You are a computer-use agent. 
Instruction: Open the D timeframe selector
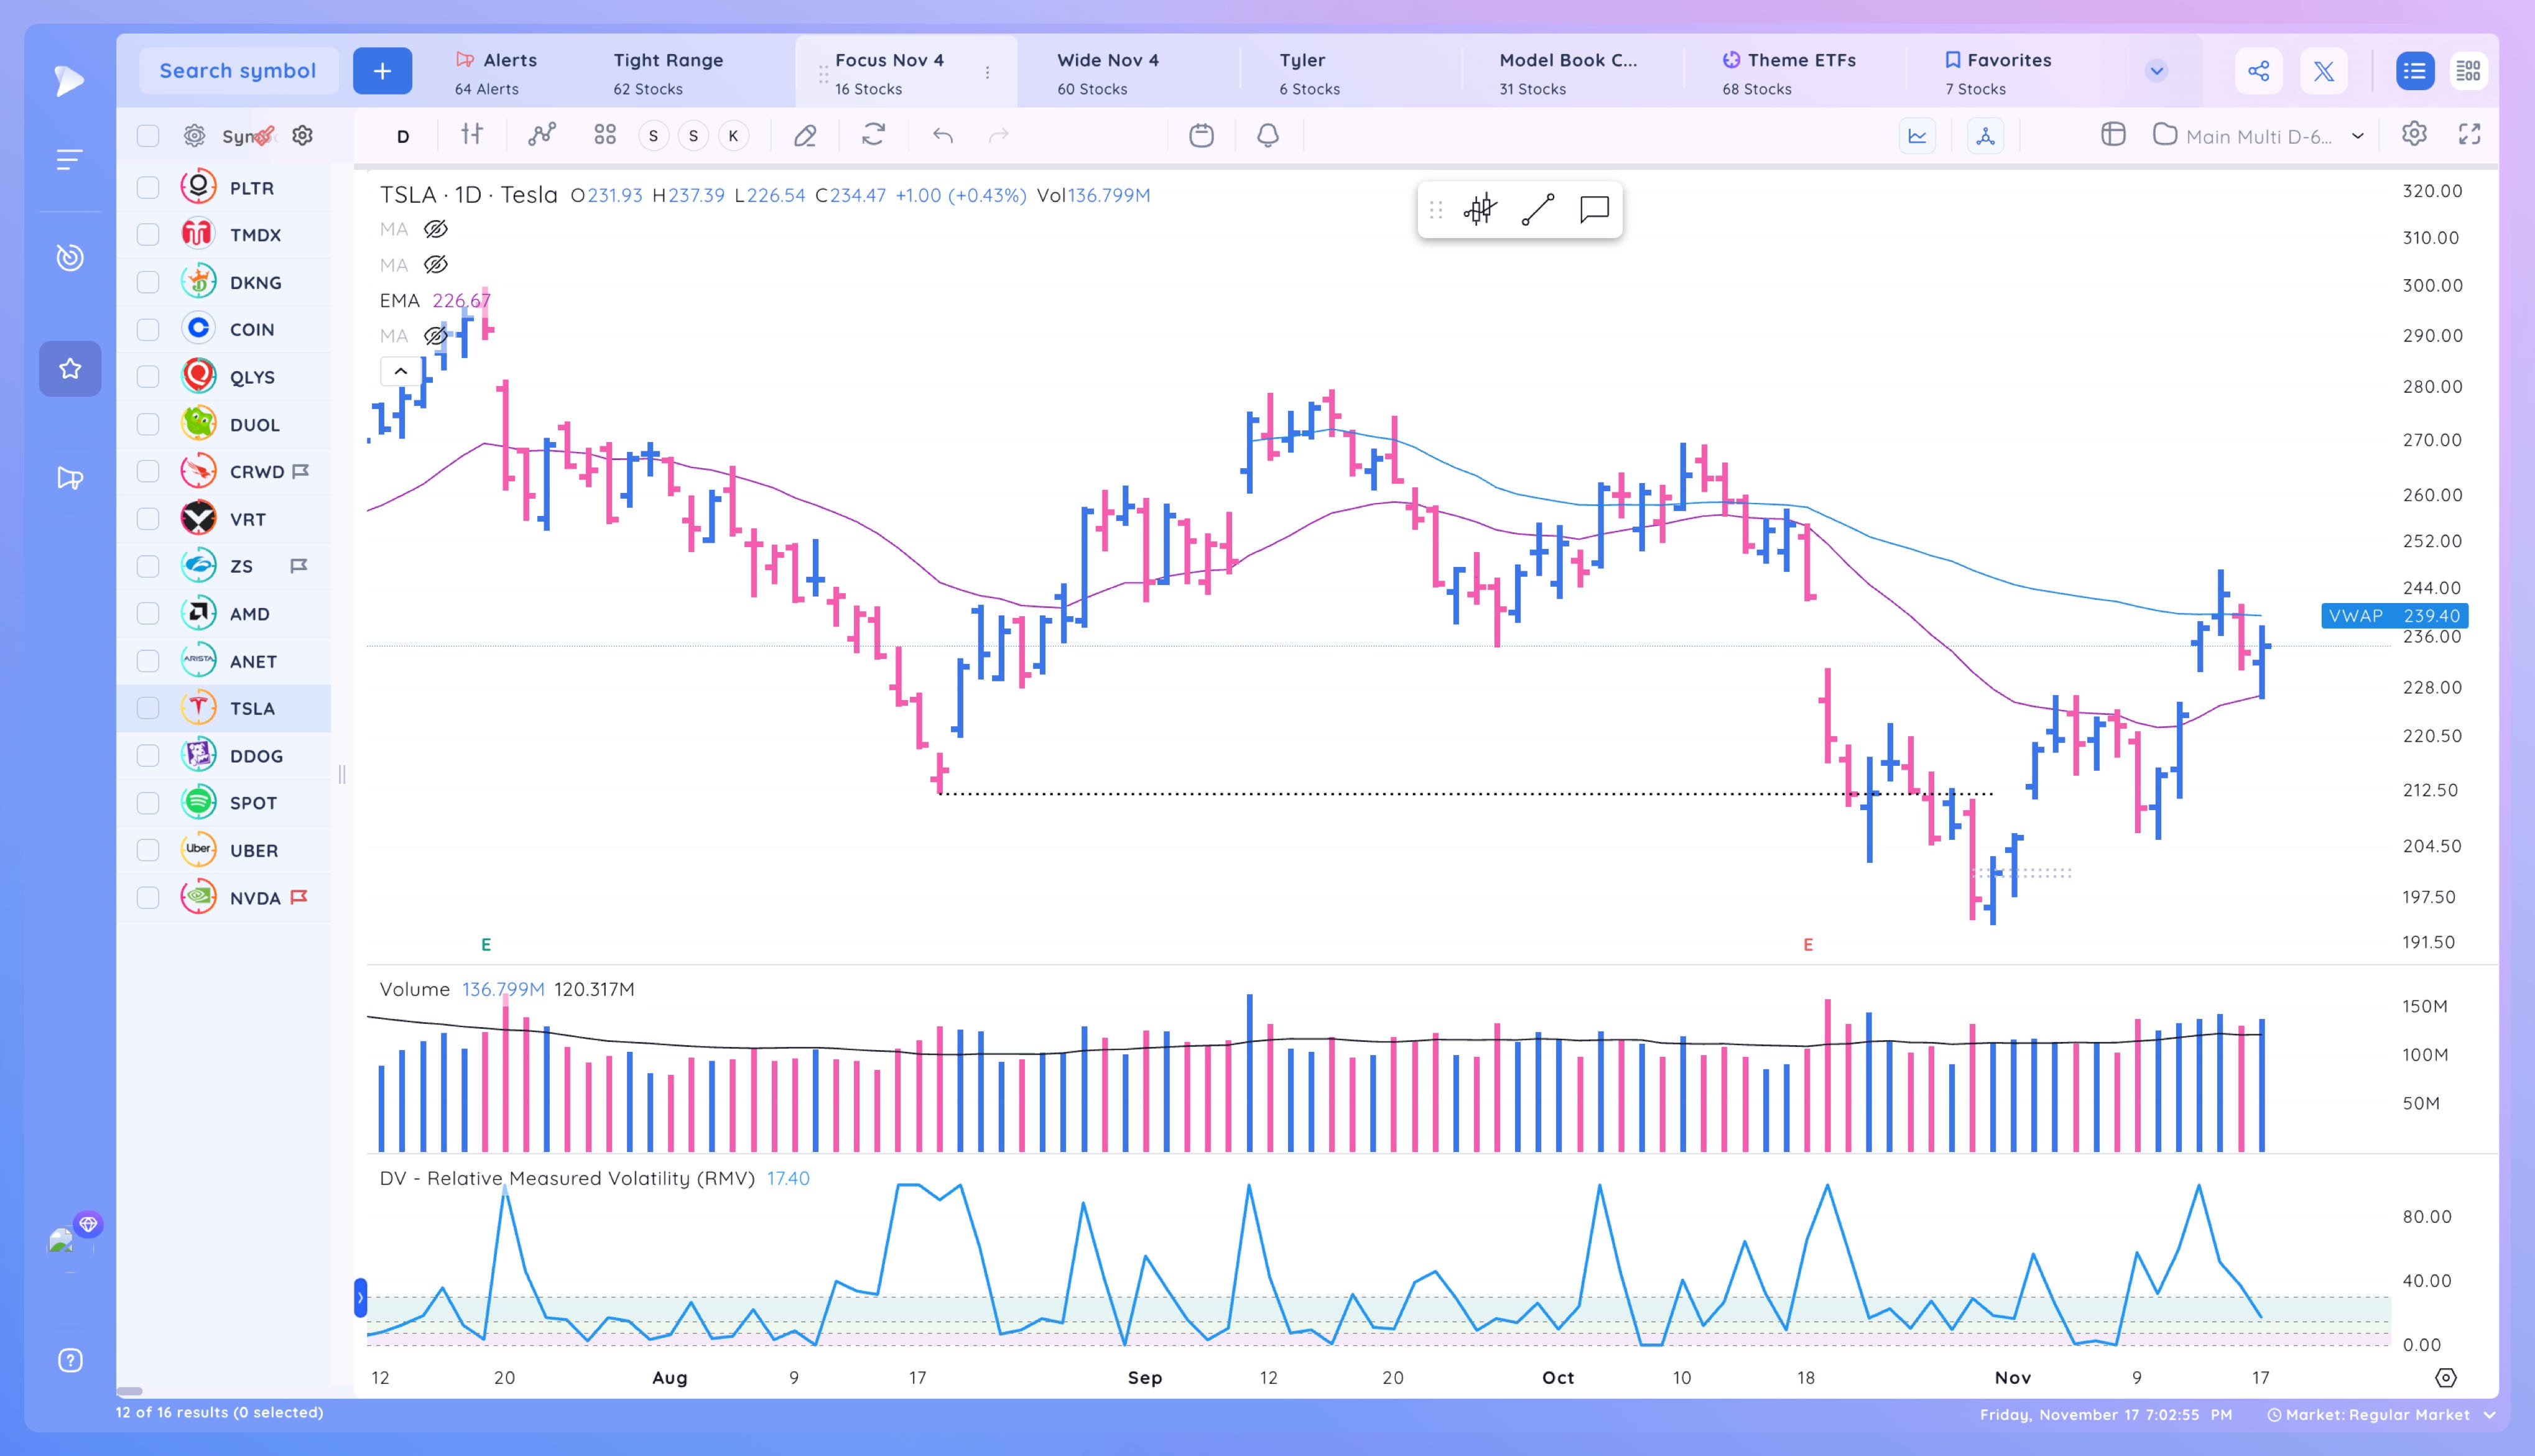click(x=403, y=136)
